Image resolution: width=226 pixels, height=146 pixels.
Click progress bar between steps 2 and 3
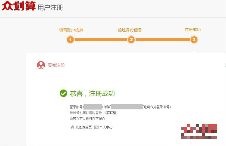coord(163,40)
